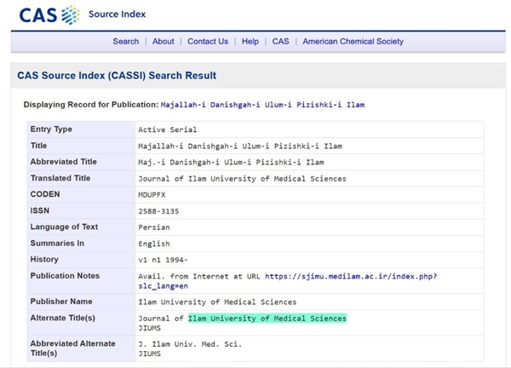Click the Summaries In value English

point(154,244)
